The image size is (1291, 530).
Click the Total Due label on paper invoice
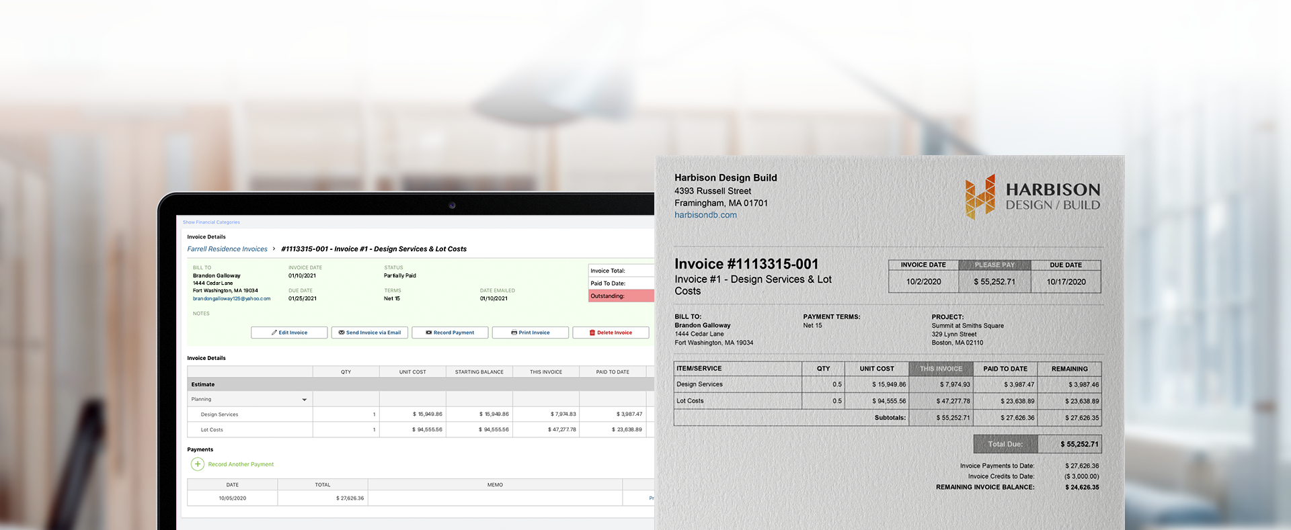point(1005,444)
